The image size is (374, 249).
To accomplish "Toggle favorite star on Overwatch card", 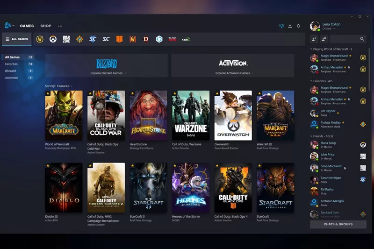I will (x=217, y=93).
